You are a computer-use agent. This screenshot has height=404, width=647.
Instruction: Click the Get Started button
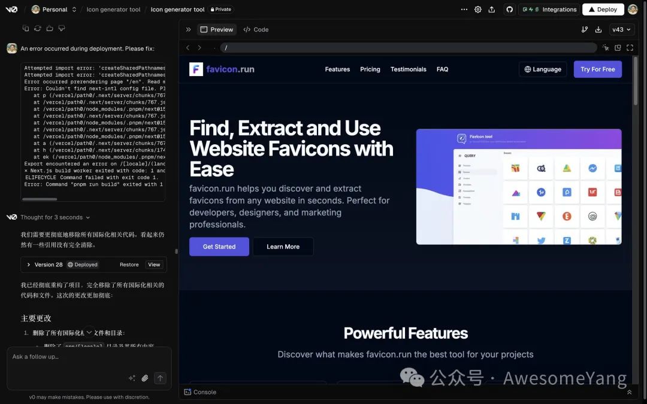[219, 247]
